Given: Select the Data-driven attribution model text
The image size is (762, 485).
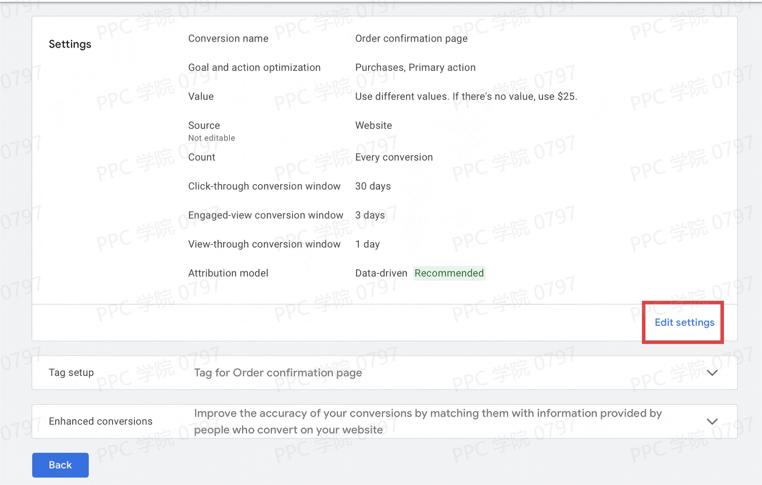Looking at the screenshot, I should 381,273.
